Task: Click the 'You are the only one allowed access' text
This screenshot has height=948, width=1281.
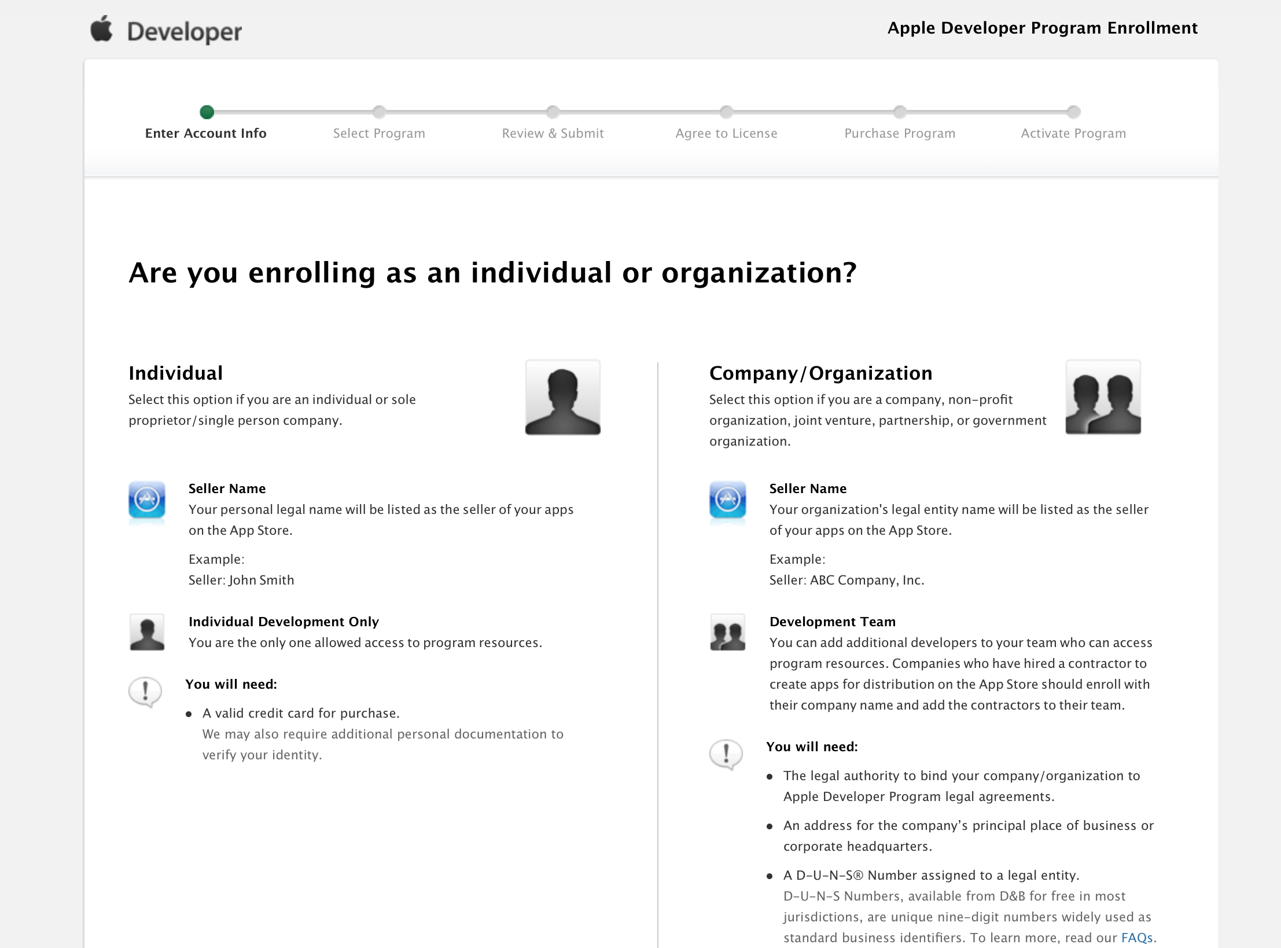Action: click(x=365, y=642)
